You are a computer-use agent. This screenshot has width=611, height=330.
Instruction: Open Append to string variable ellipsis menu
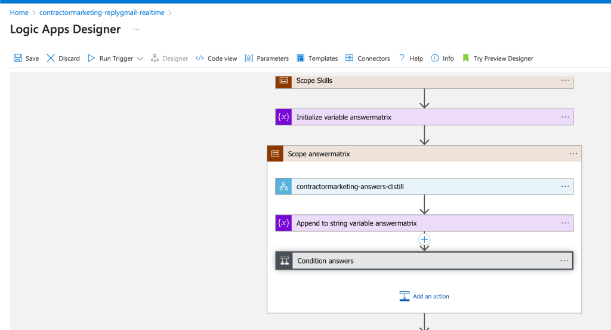click(x=565, y=223)
